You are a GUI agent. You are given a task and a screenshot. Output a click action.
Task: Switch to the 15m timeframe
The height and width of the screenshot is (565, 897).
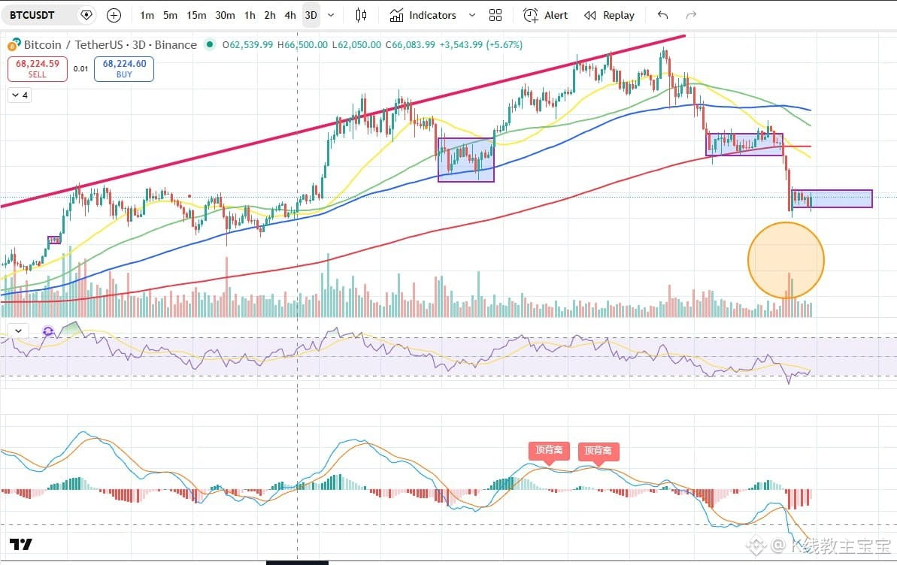[196, 16]
